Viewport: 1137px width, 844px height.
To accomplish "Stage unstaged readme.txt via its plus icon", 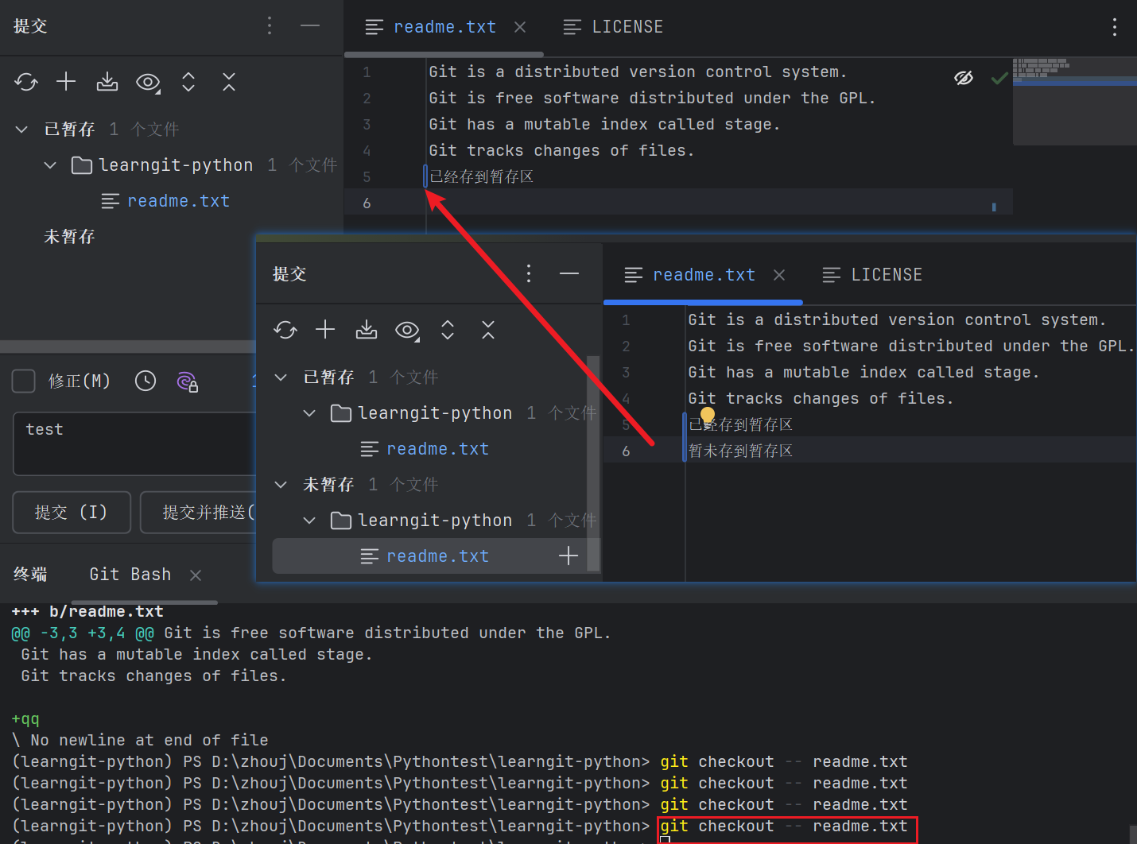I will (x=568, y=556).
